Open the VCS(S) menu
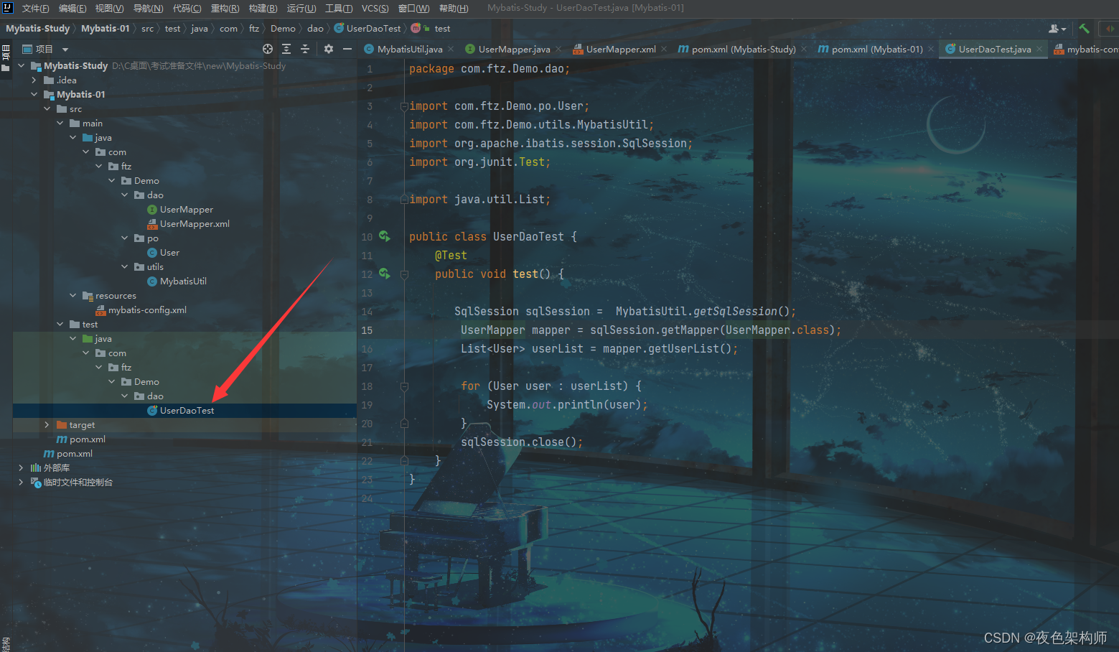The height and width of the screenshot is (652, 1119). coord(375,9)
